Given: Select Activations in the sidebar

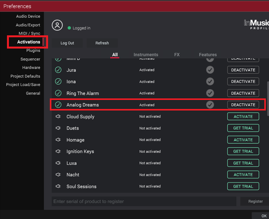Looking at the screenshot, I should 29,42.
